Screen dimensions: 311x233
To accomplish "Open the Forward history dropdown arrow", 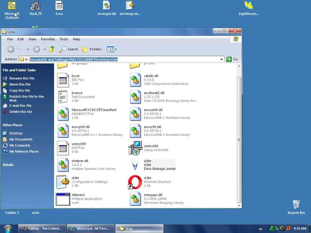I will [45, 49].
